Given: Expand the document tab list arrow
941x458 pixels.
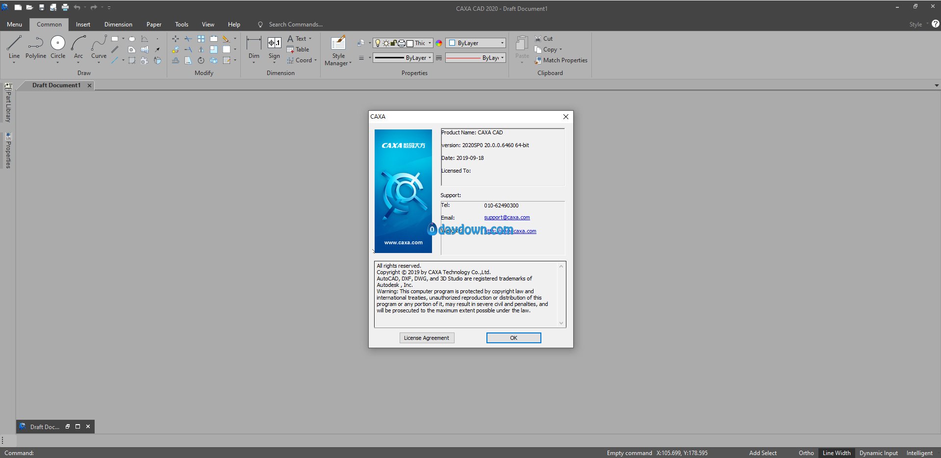Looking at the screenshot, I should pos(937,85).
